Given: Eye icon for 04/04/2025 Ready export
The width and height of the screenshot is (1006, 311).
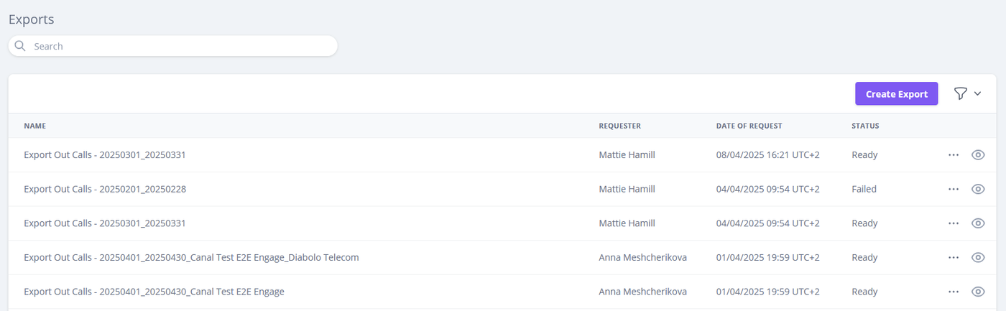Looking at the screenshot, I should click(977, 223).
